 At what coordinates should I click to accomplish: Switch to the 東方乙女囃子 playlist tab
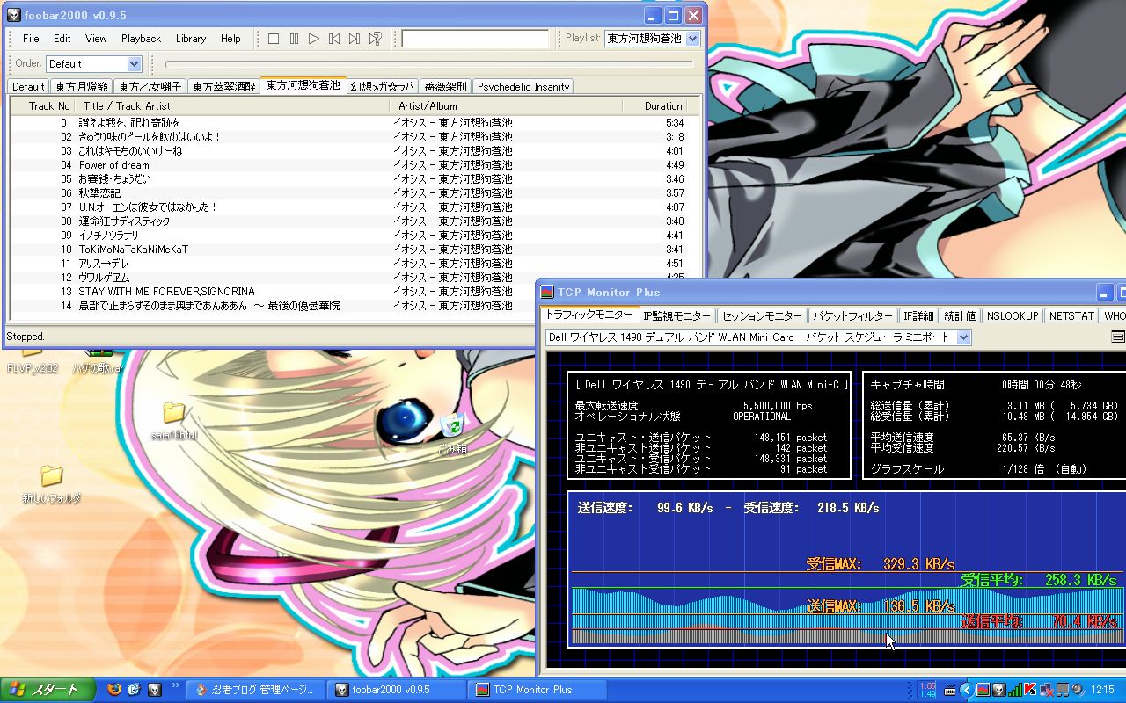(x=150, y=86)
